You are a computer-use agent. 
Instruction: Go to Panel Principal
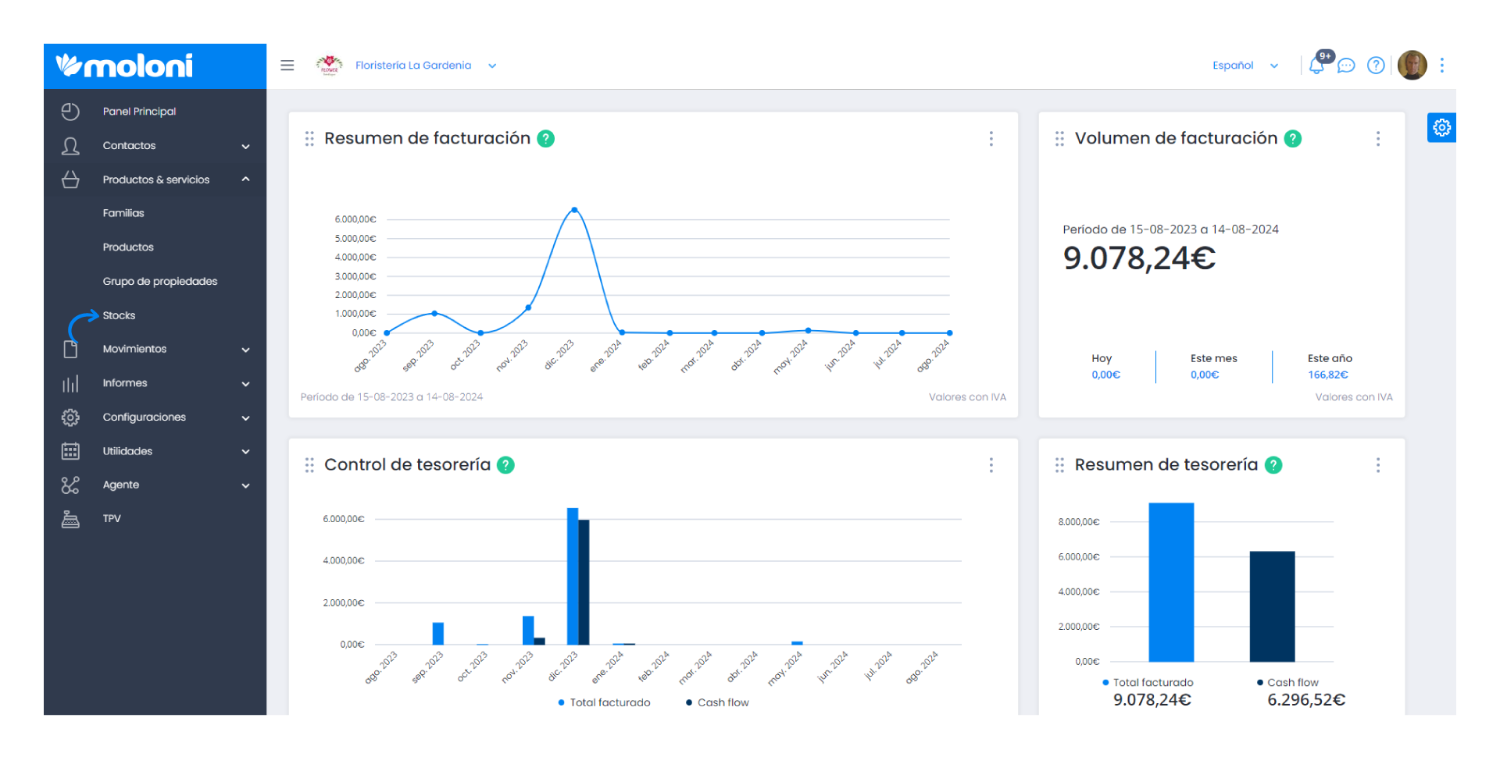pos(139,112)
